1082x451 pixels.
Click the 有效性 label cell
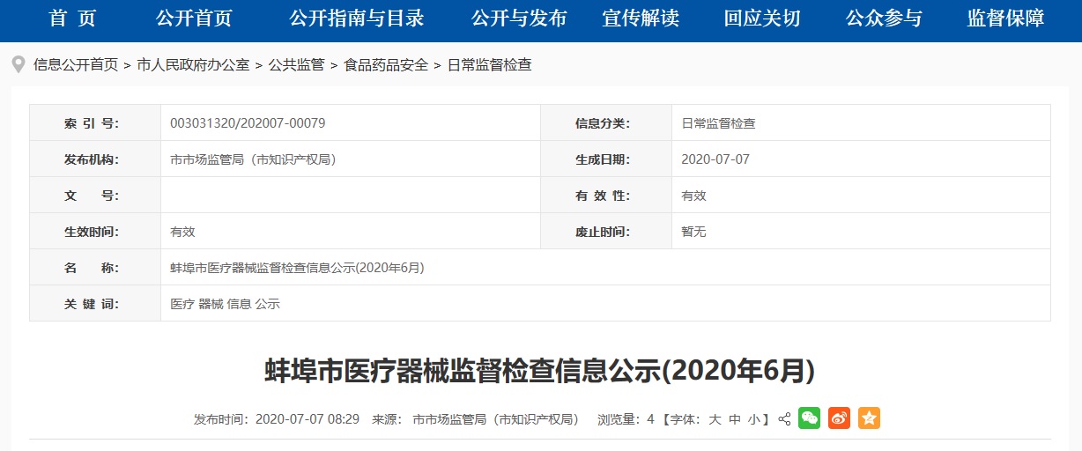coord(606,196)
